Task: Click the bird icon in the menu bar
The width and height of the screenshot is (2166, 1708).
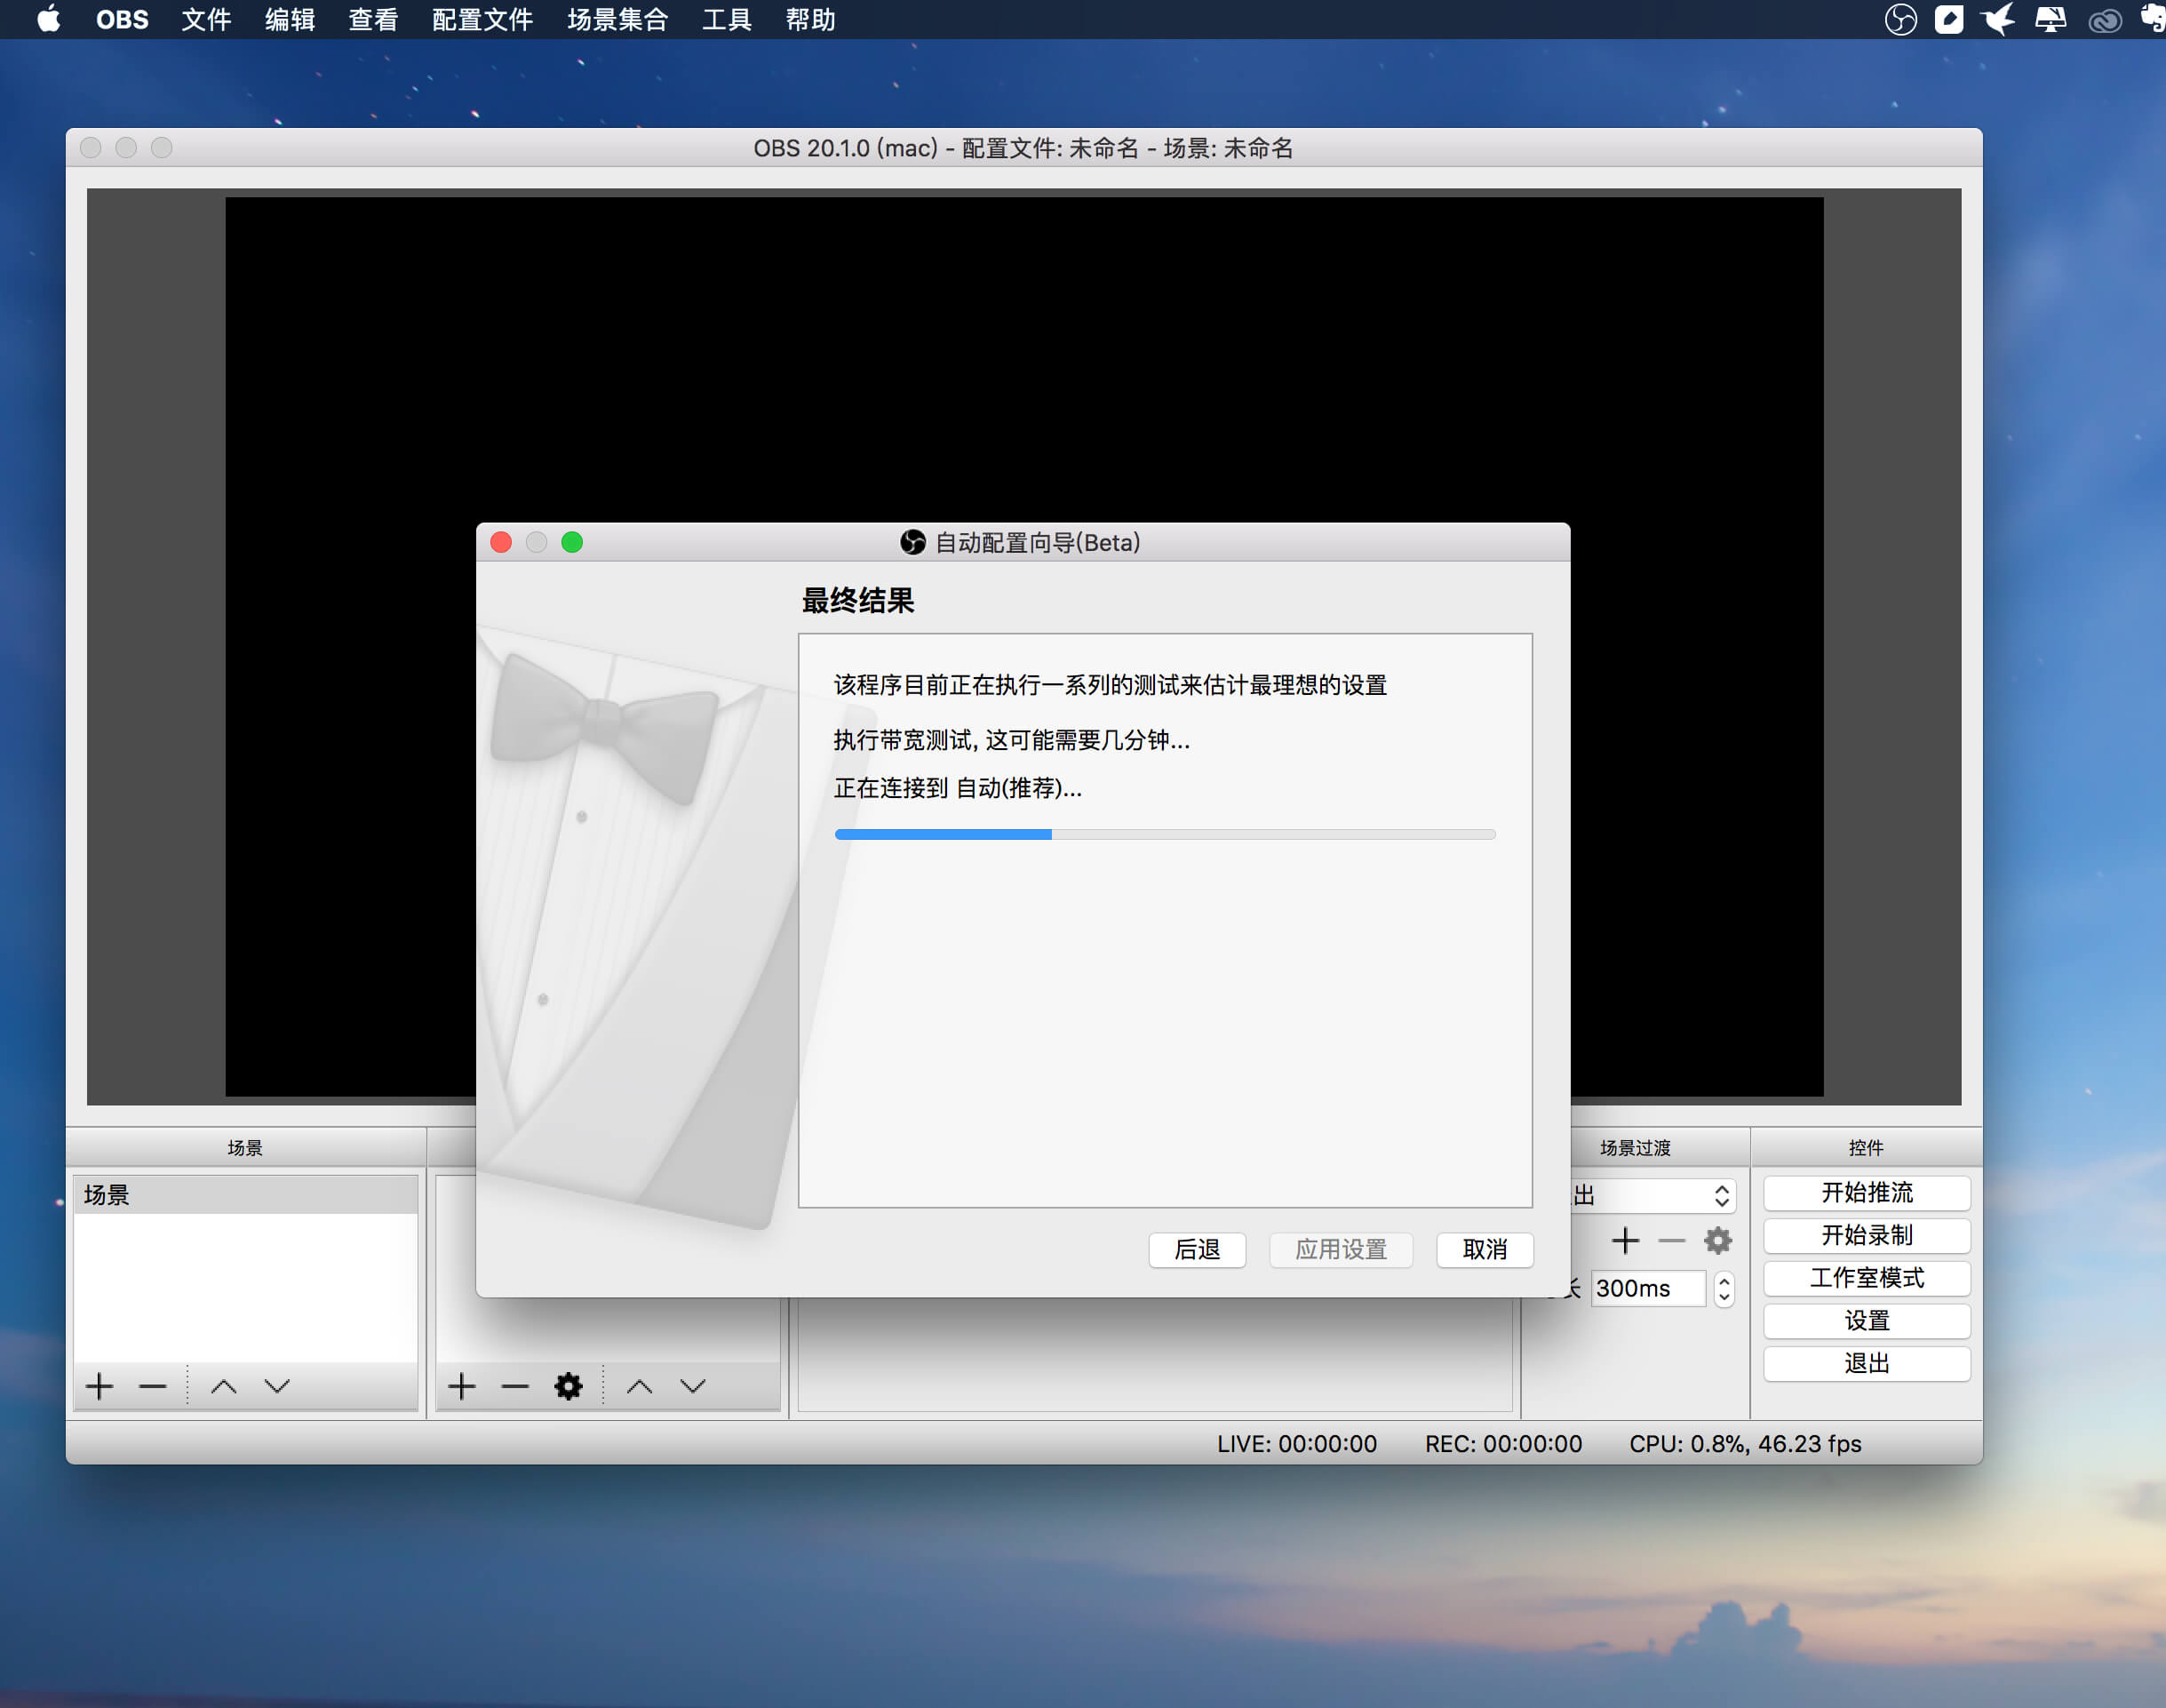Action: click(1998, 19)
